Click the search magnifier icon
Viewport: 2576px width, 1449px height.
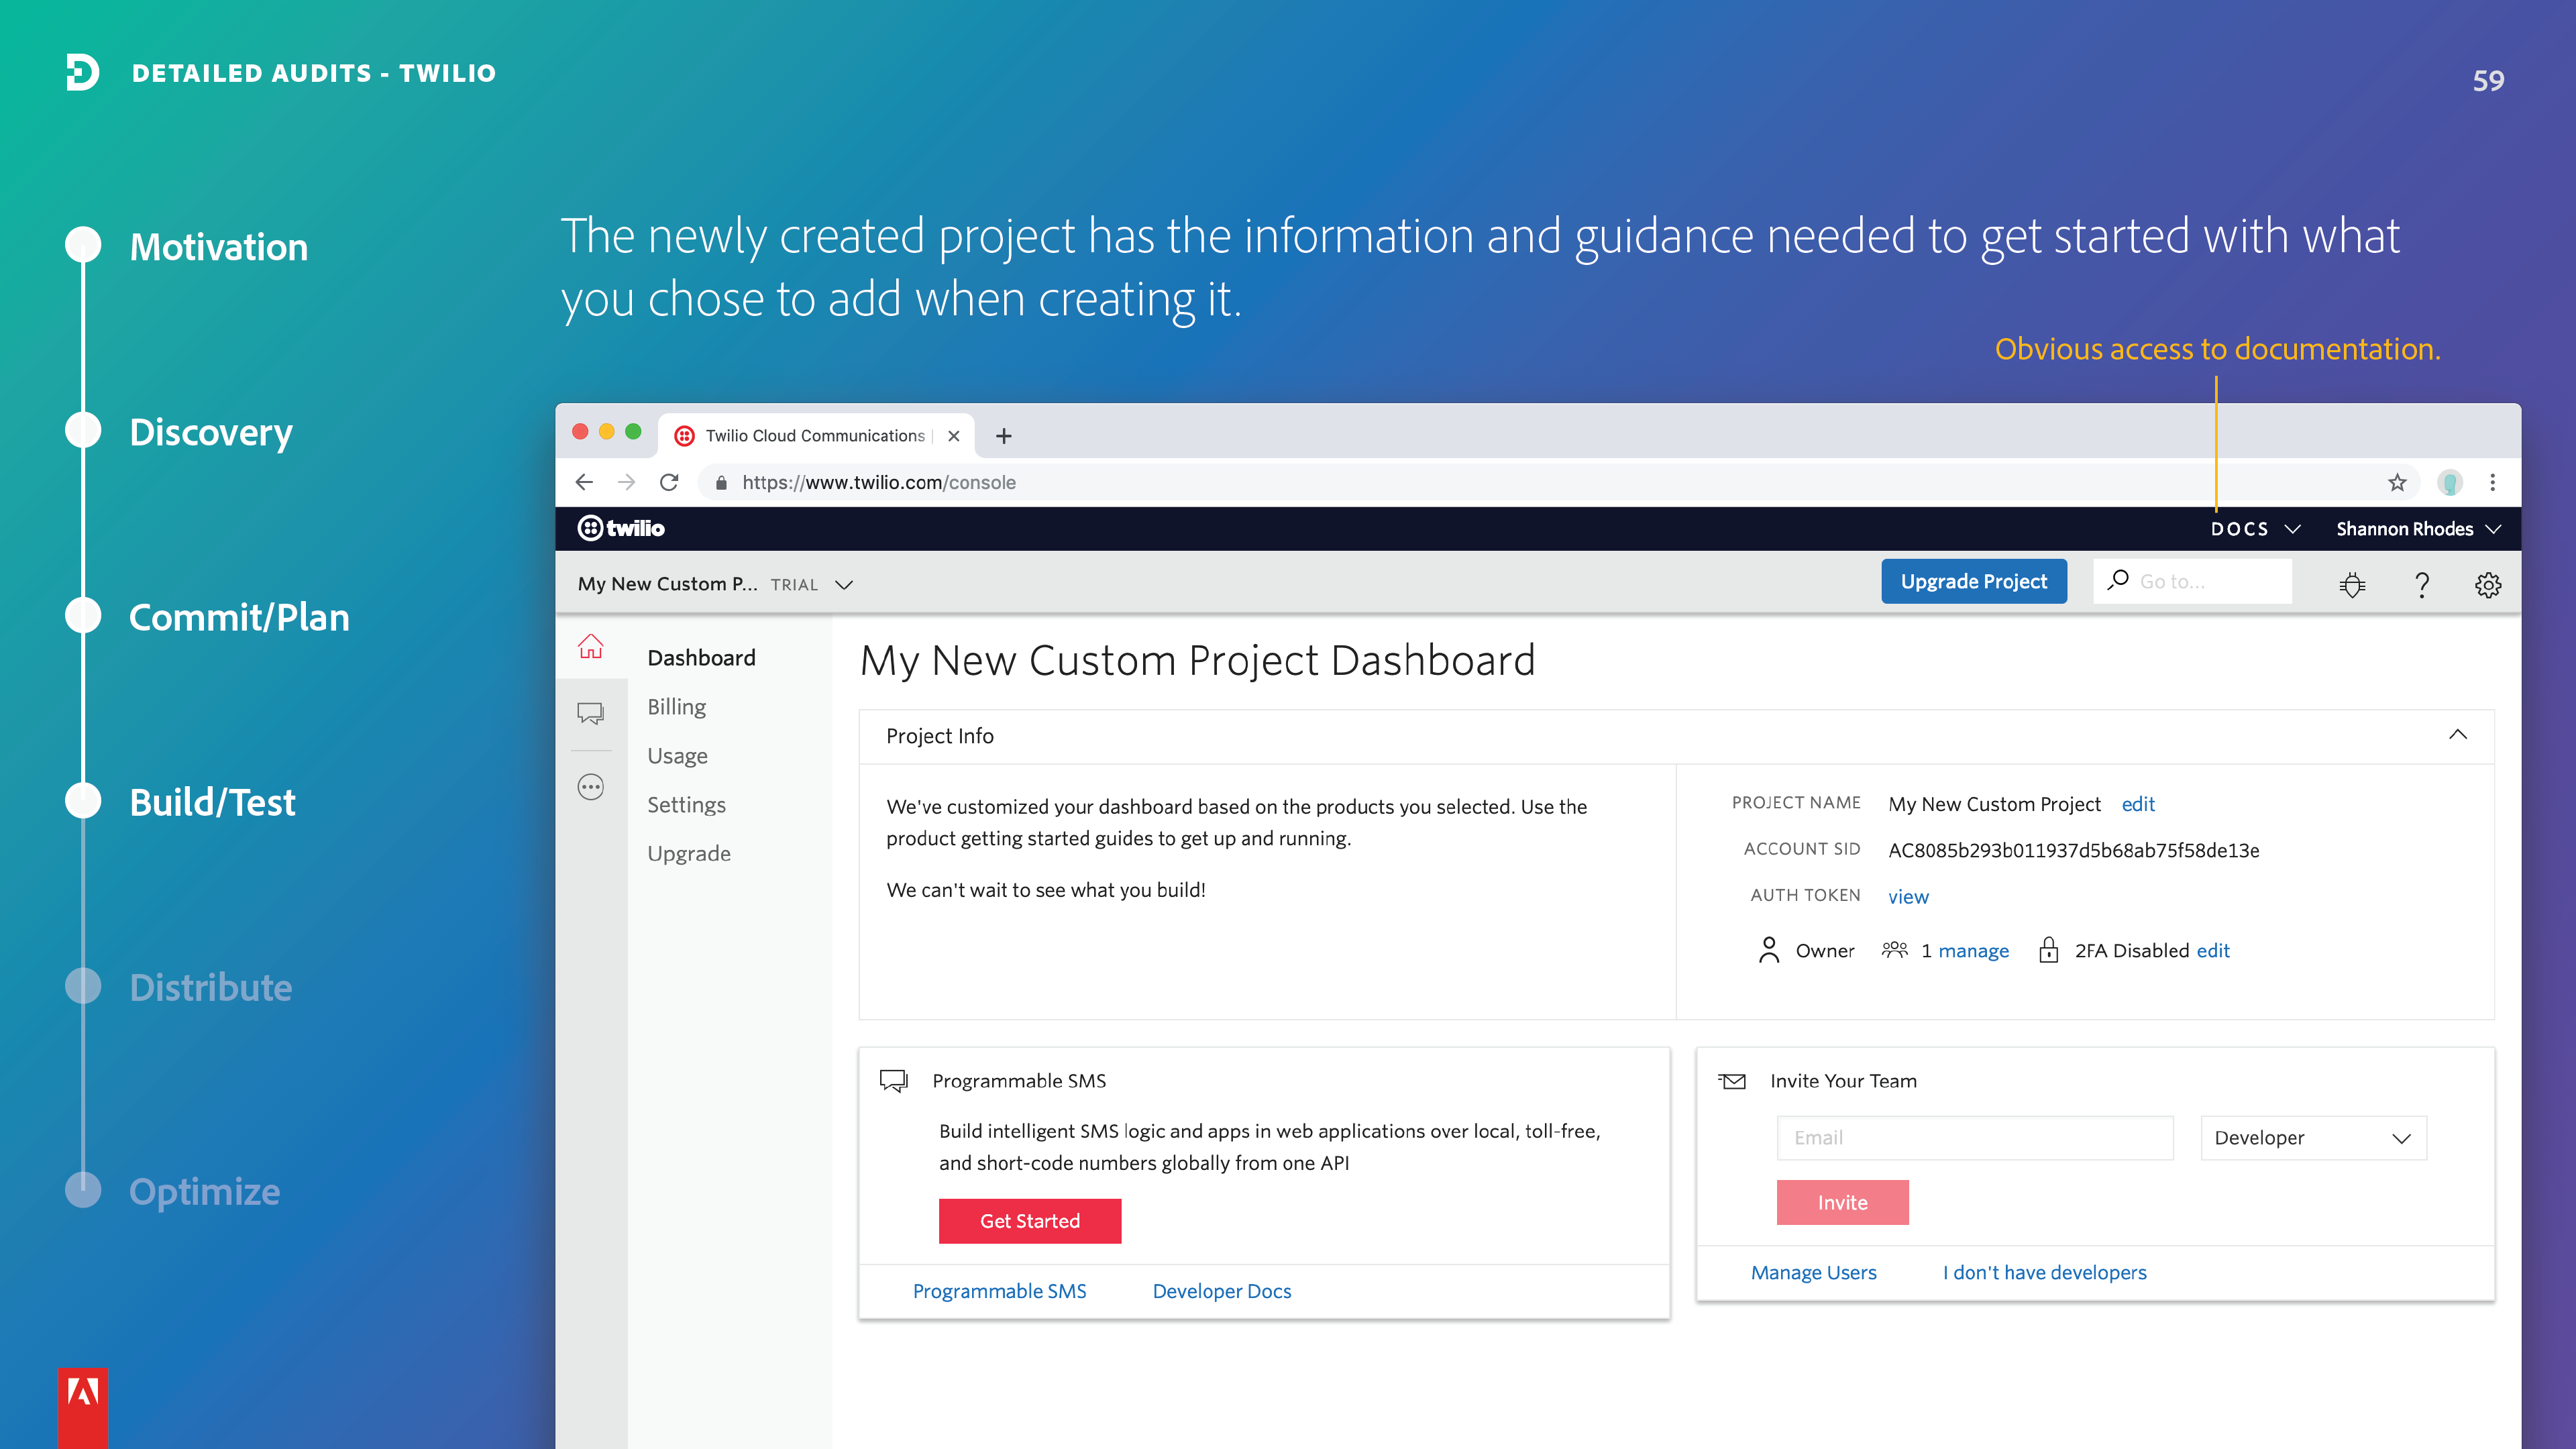tap(2117, 580)
